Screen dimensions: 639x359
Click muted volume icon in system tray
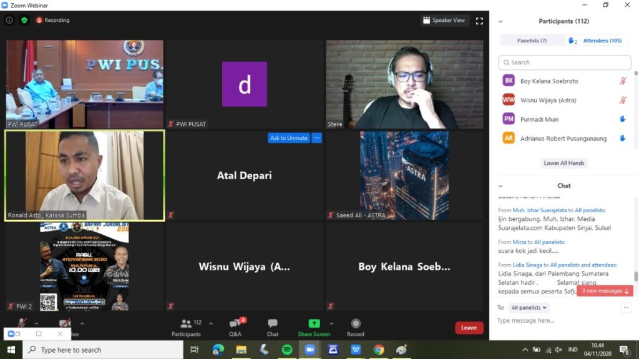coord(559,350)
